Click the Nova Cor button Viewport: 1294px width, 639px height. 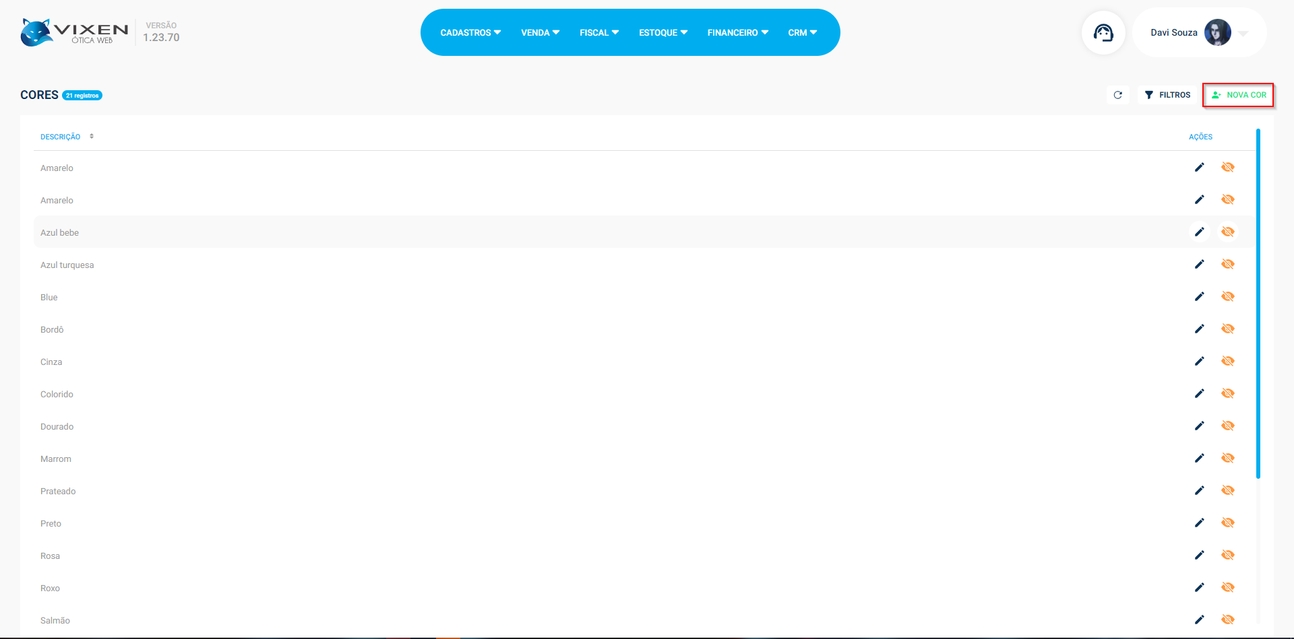pos(1238,95)
